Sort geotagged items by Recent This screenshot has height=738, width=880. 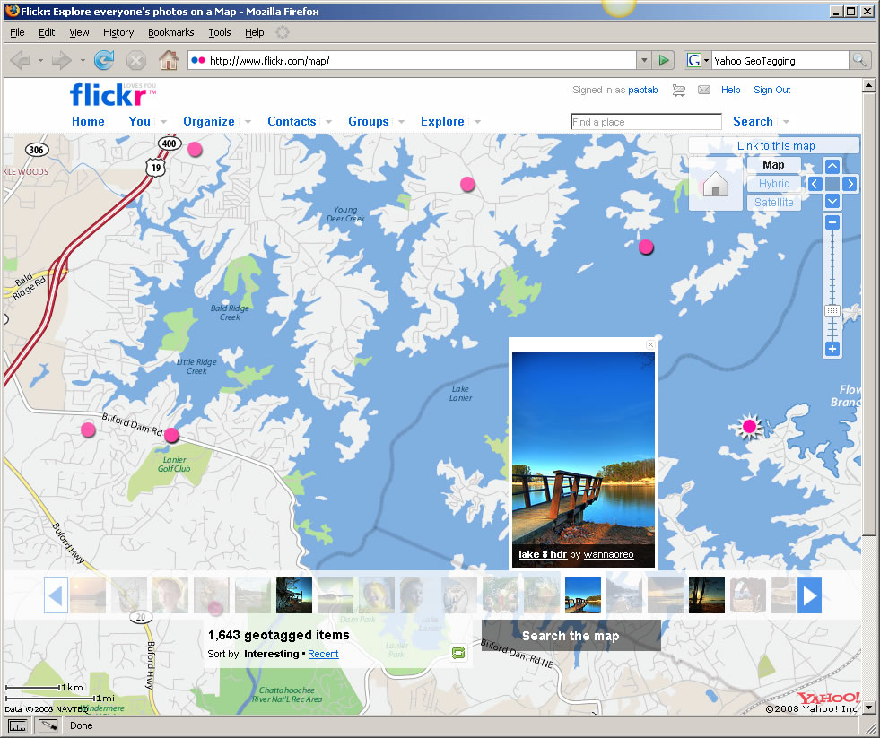323,654
